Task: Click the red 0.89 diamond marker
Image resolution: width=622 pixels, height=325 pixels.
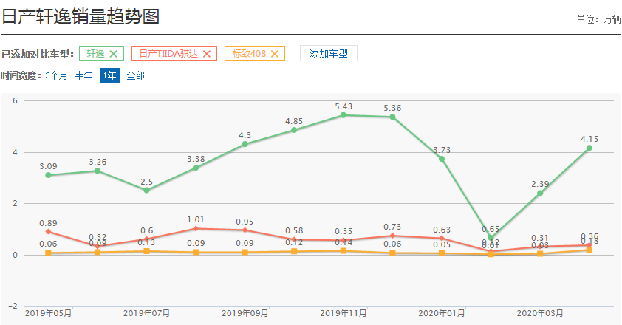Action: coord(48,232)
